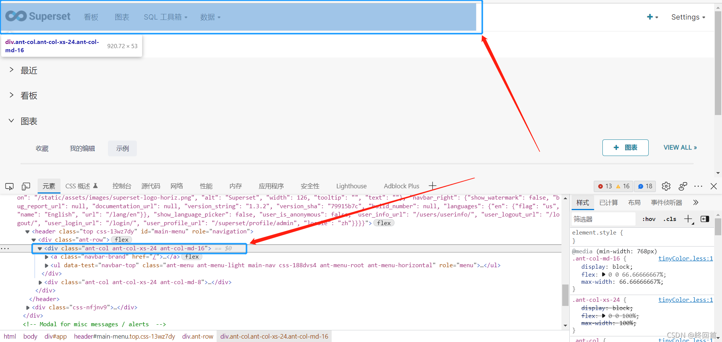
Task: Activate the inspect element picker icon
Action: 9,186
